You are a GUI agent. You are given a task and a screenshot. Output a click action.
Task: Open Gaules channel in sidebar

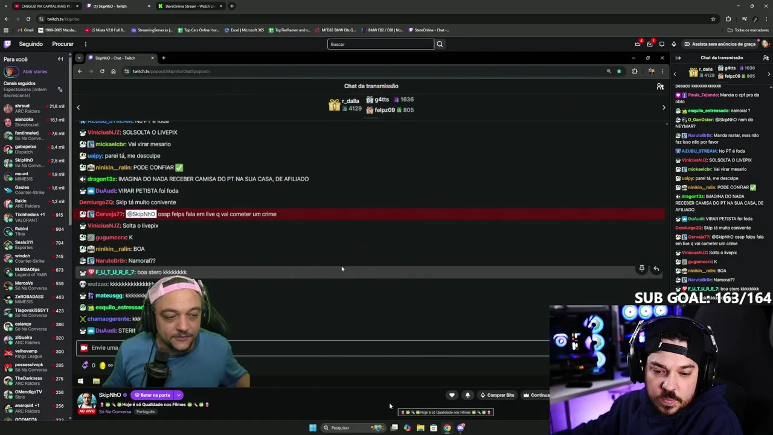[34, 190]
